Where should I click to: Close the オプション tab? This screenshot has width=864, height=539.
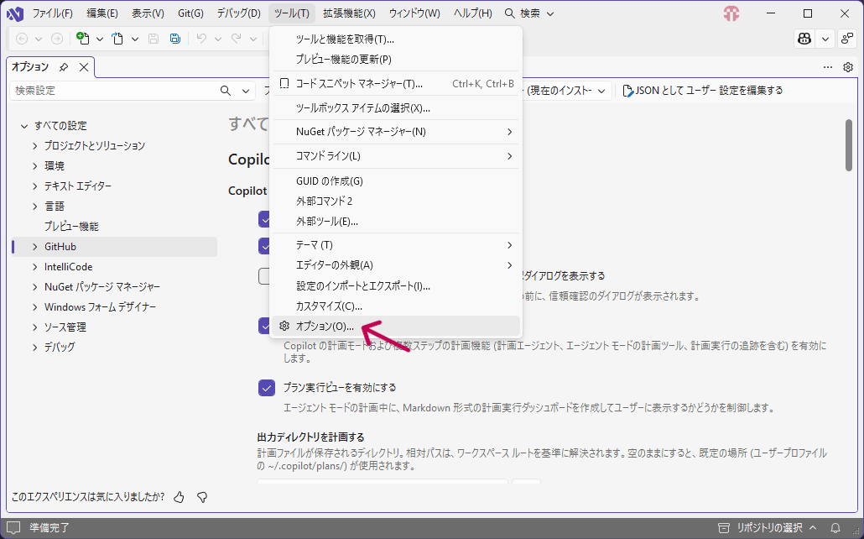tap(84, 67)
